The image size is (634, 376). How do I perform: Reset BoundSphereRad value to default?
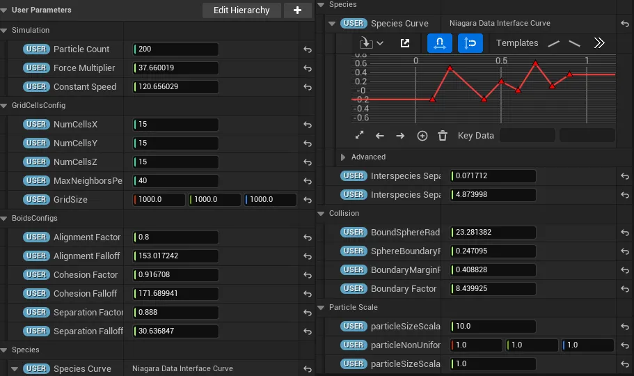pyautogui.click(x=625, y=233)
